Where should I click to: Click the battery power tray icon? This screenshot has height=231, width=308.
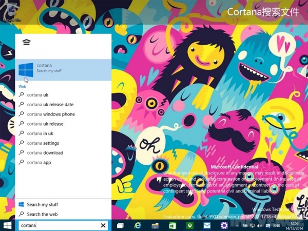tap(245, 226)
